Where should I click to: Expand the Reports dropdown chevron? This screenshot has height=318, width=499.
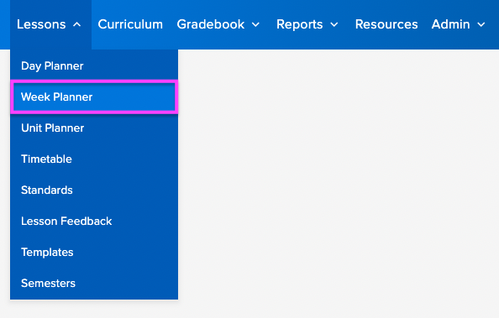[334, 24]
